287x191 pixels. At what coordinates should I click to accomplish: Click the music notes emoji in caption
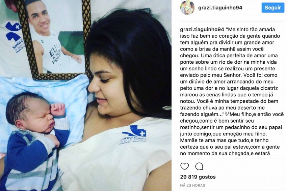coord(227,114)
